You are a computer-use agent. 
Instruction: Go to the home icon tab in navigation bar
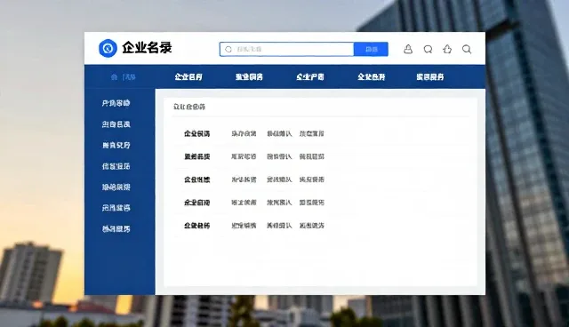(x=123, y=76)
